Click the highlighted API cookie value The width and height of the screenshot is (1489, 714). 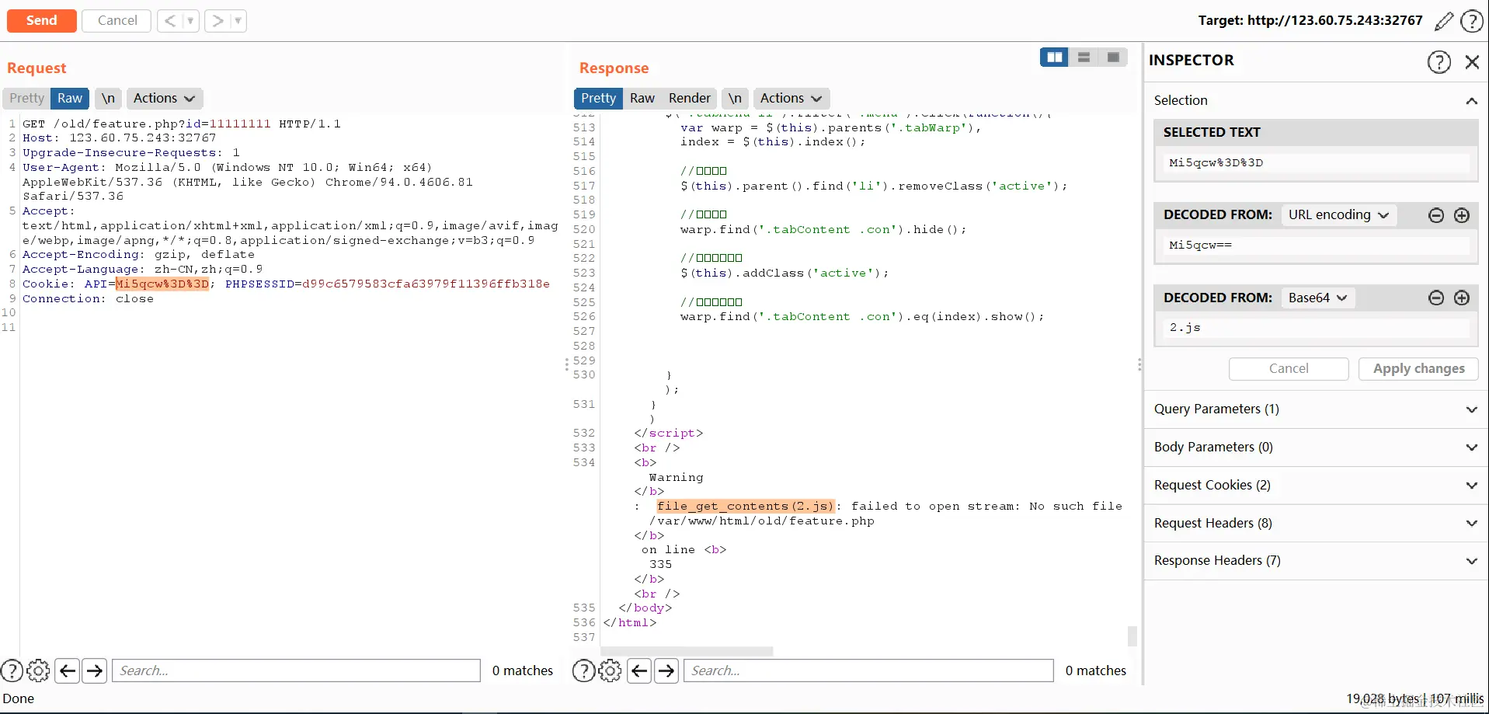click(162, 284)
